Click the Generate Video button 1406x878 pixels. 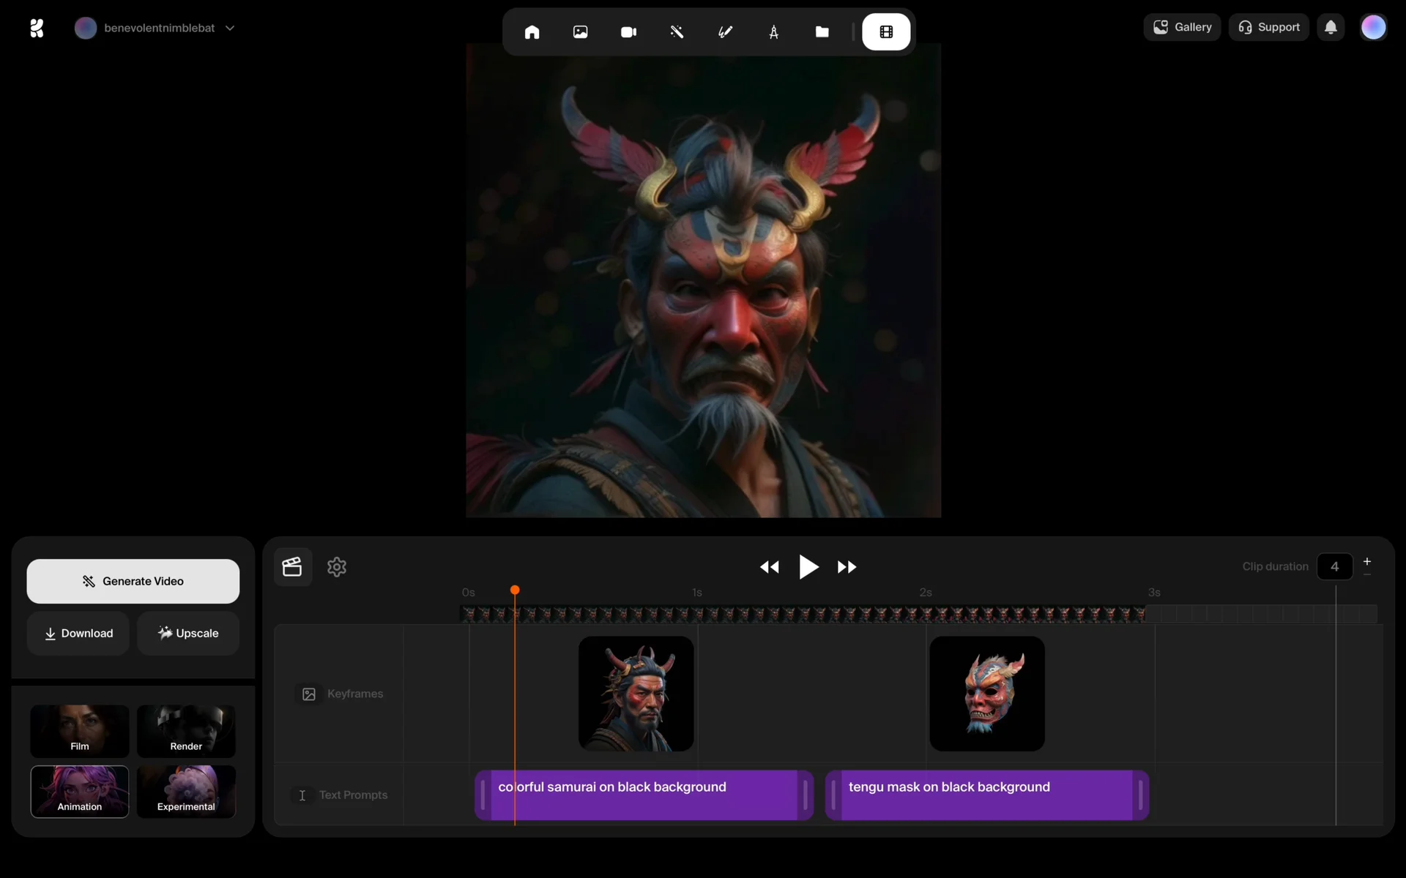(133, 581)
